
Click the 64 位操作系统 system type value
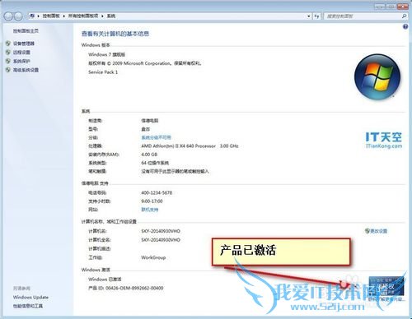pyautogui.click(x=155, y=163)
